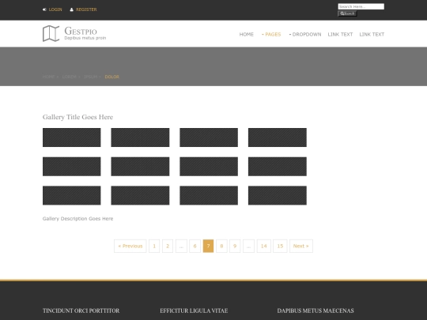The height and width of the screenshot is (320, 427).
Task: Open second gallery thumbnail in top row
Action: [x=140, y=137]
